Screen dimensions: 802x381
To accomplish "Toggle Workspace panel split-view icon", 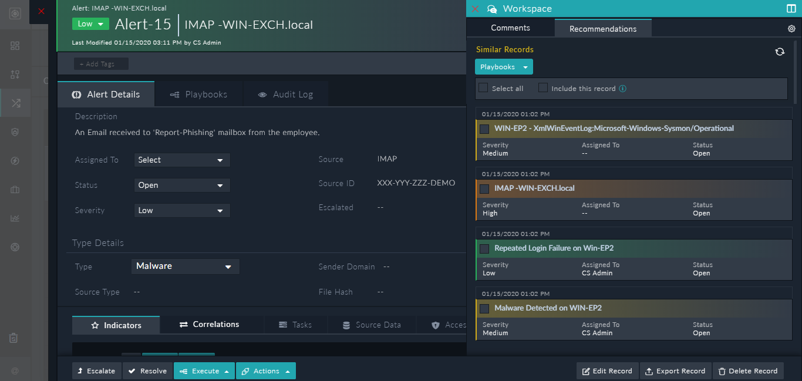I will [791, 9].
